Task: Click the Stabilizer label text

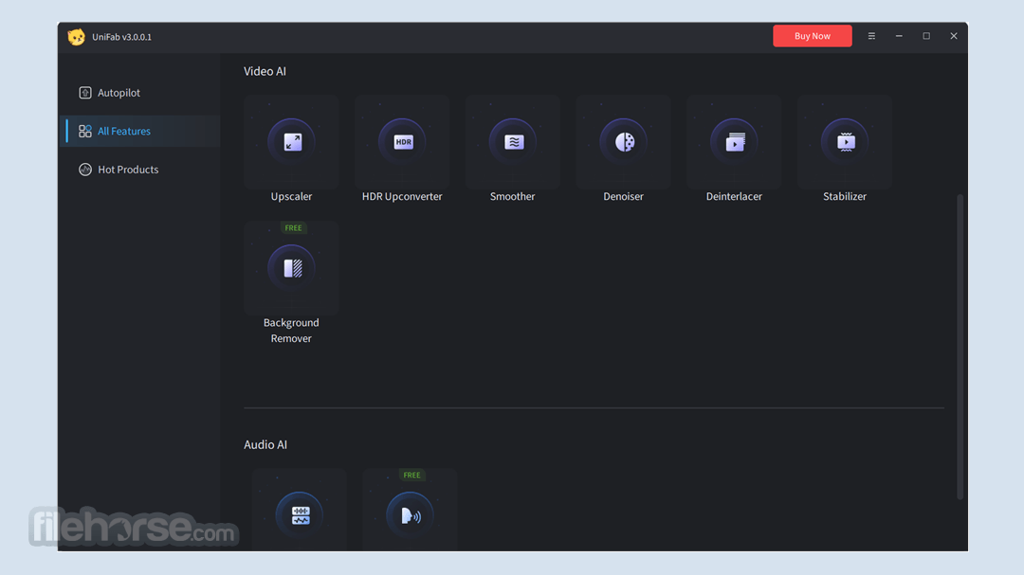Action: coord(845,196)
